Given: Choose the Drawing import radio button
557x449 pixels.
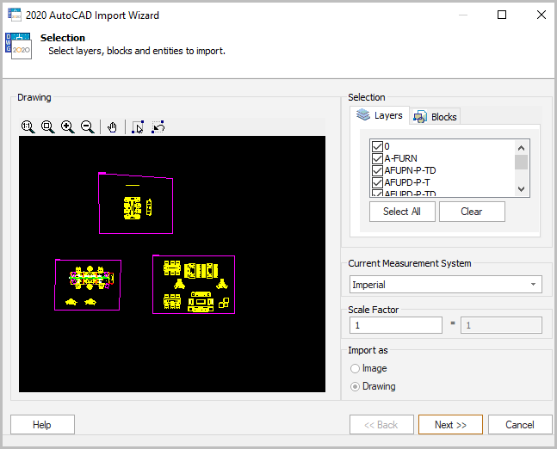Looking at the screenshot, I should click(355, 386).
